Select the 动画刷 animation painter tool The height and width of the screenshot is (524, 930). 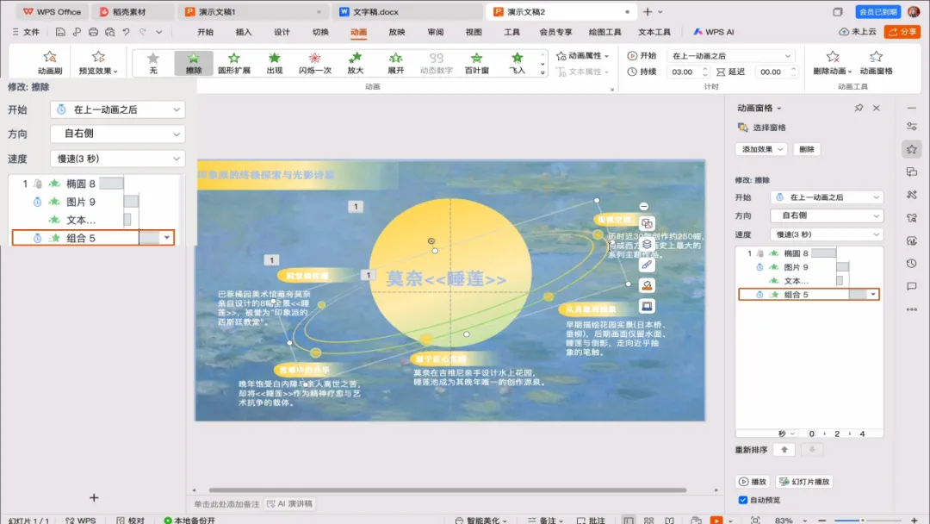[x=50, y=62]
